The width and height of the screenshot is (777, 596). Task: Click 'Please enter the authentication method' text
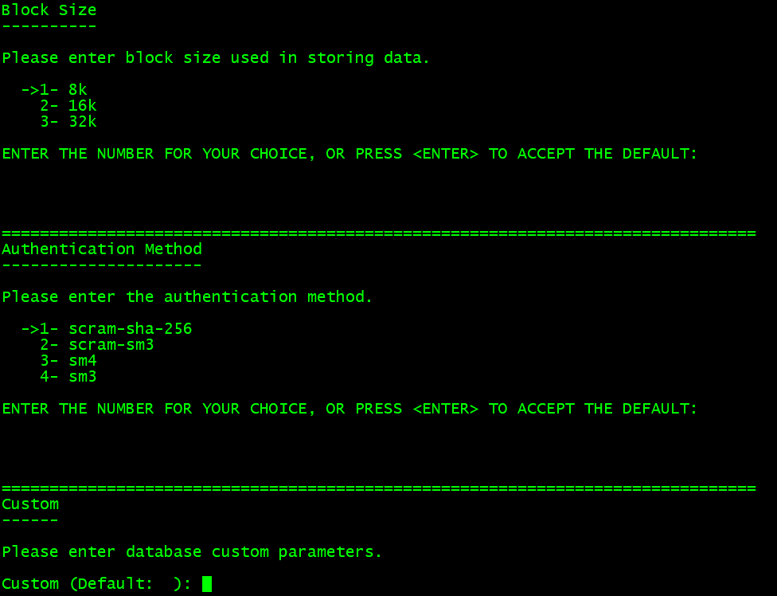pos(187,297)
